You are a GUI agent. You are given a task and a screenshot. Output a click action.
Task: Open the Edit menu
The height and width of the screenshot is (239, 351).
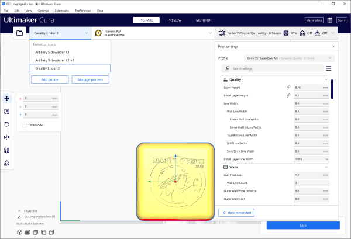17,11
